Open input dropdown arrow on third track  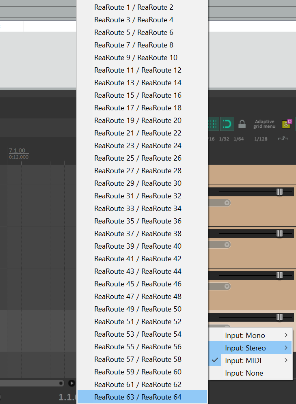pos(227,286)
